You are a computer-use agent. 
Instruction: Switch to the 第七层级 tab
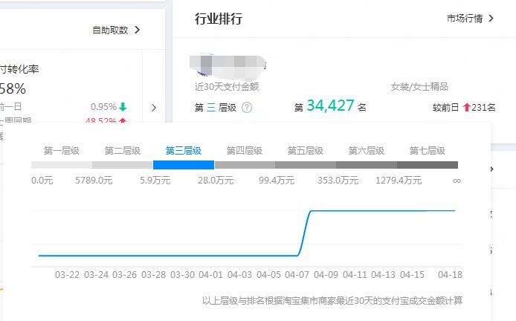point(428,151)
